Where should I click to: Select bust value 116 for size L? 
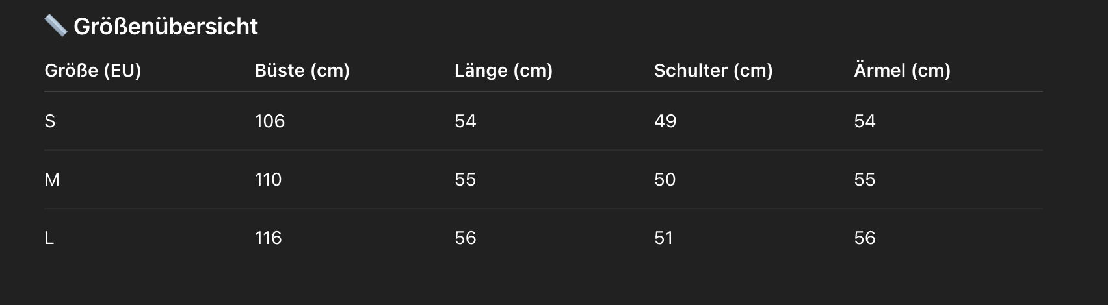coord(268,238)
